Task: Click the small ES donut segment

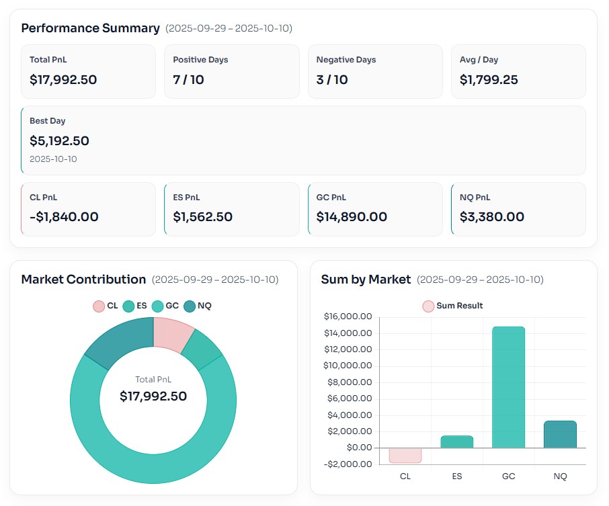Action: point(202,348)
